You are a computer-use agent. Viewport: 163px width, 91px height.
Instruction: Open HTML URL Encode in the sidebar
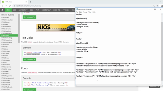tap(7, 87)
